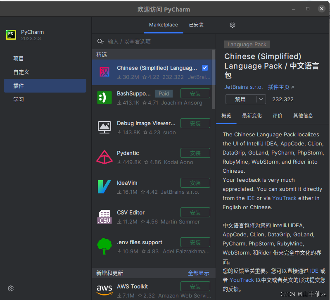
Task: Click the AWS Toolkit plugin icon
Action: coord(104,290)
